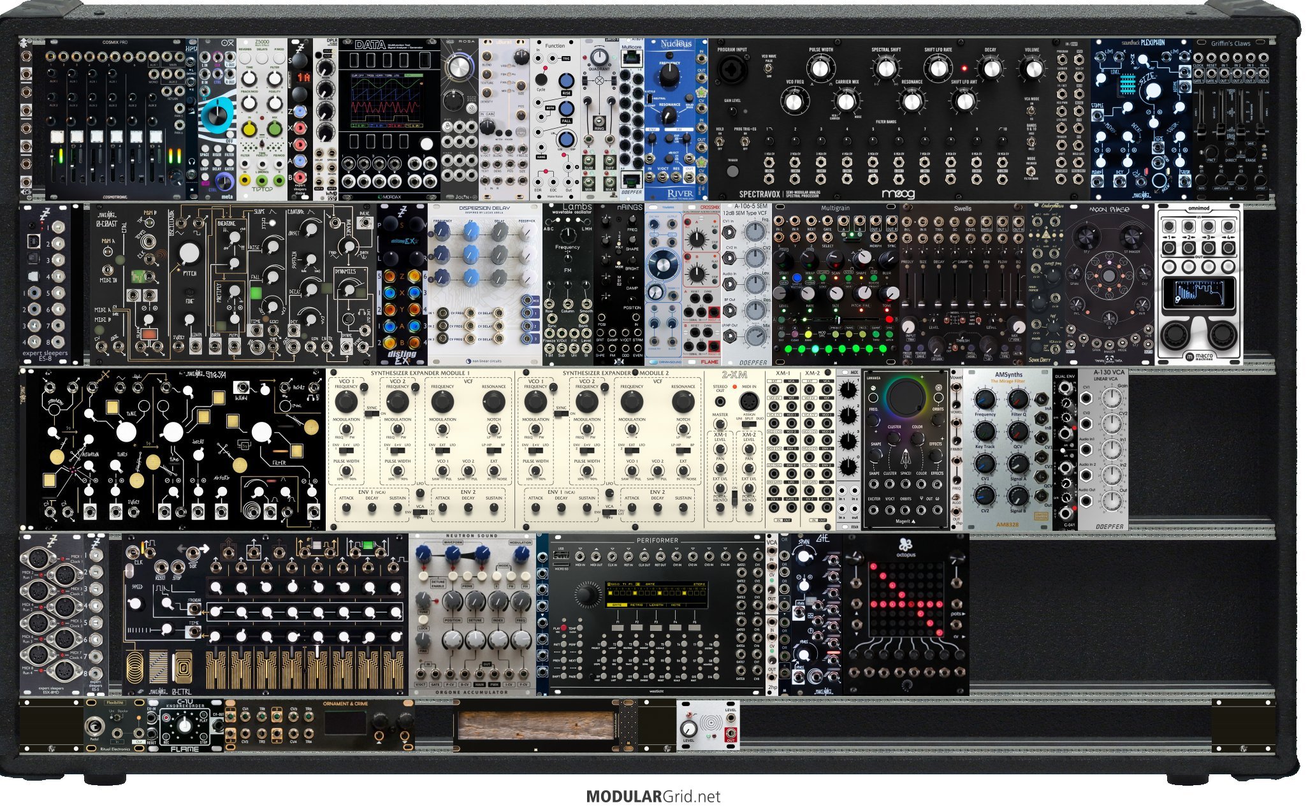Click the big cyan-ringed knob on the meta module
This screenshot has width=1308, height=810.
click(218, 115)
